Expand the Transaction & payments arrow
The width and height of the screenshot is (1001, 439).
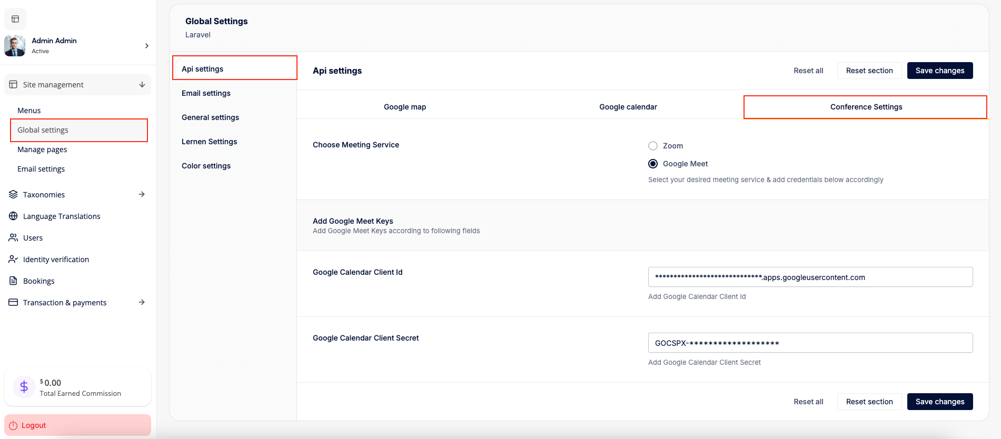142,302
